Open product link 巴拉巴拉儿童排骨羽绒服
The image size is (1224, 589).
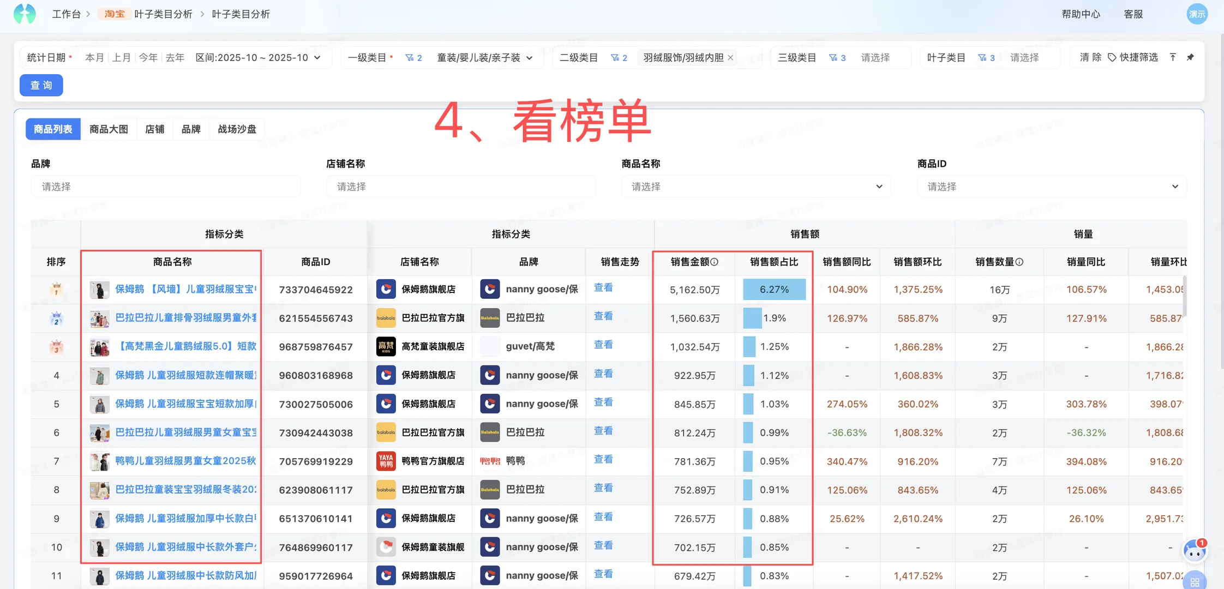coord(185,317)
